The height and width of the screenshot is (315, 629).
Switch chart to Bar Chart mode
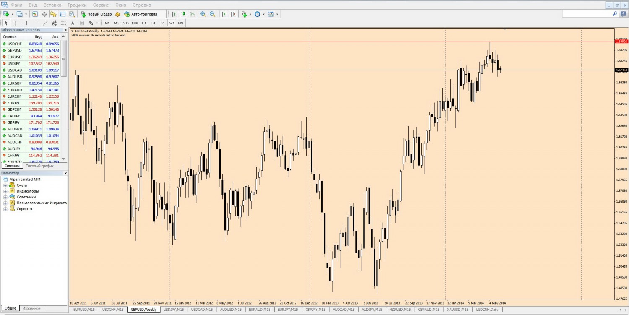pos(174,14)
